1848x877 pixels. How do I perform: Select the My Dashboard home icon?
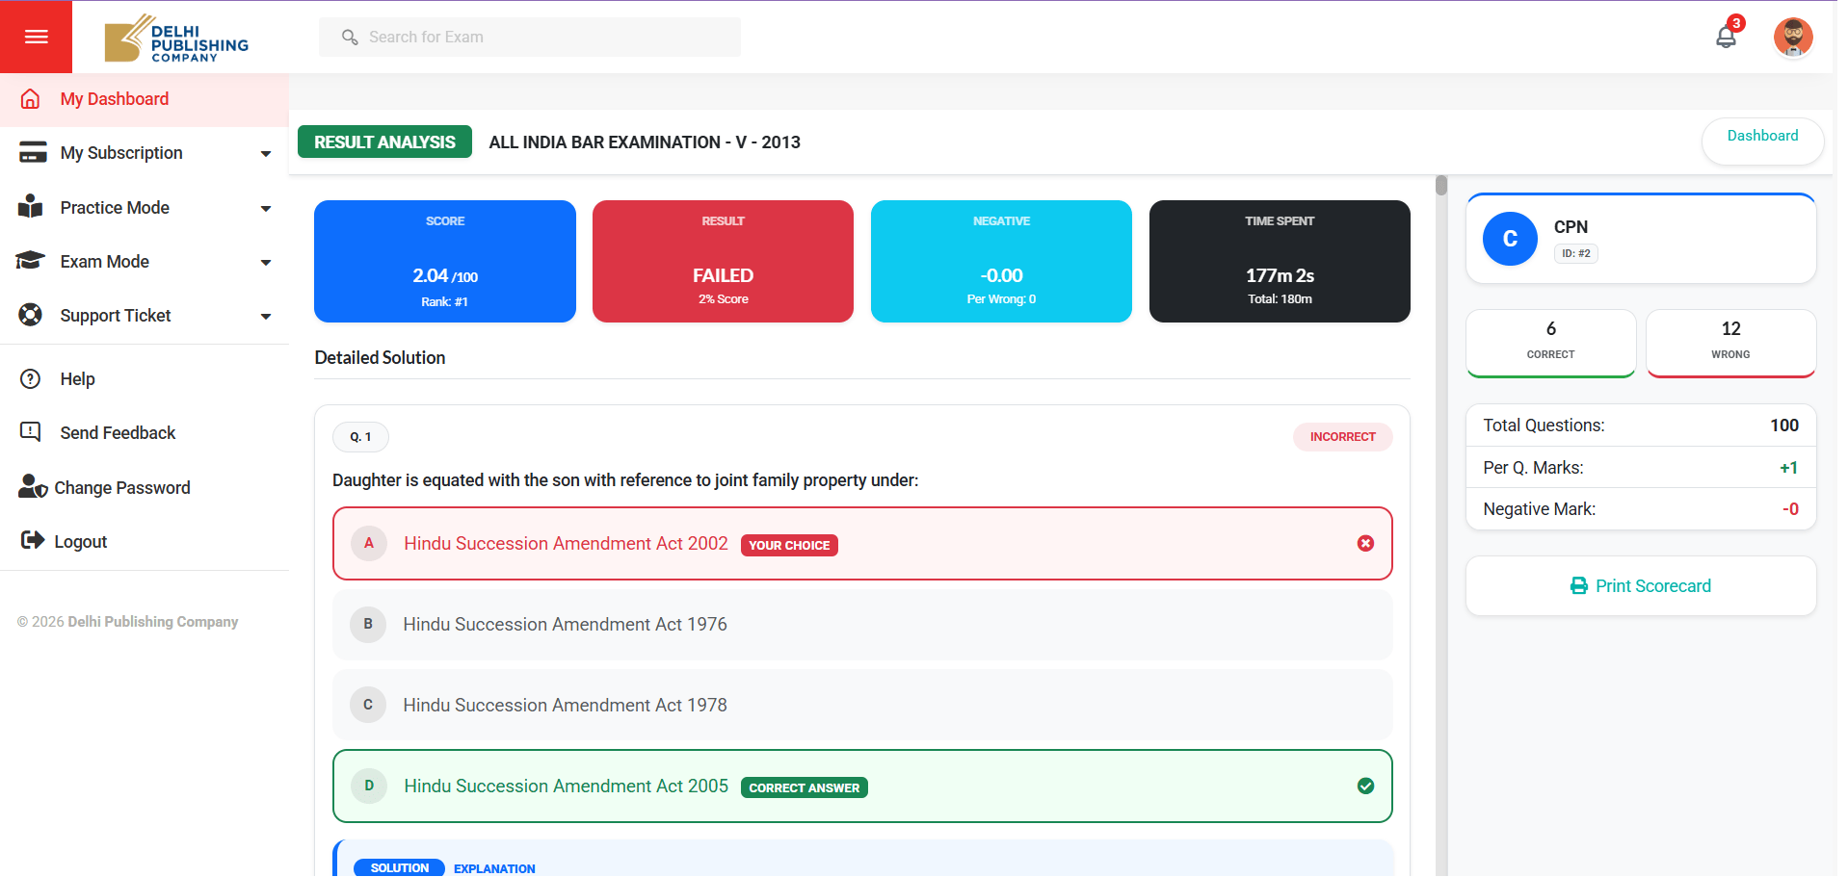(30, 99)
